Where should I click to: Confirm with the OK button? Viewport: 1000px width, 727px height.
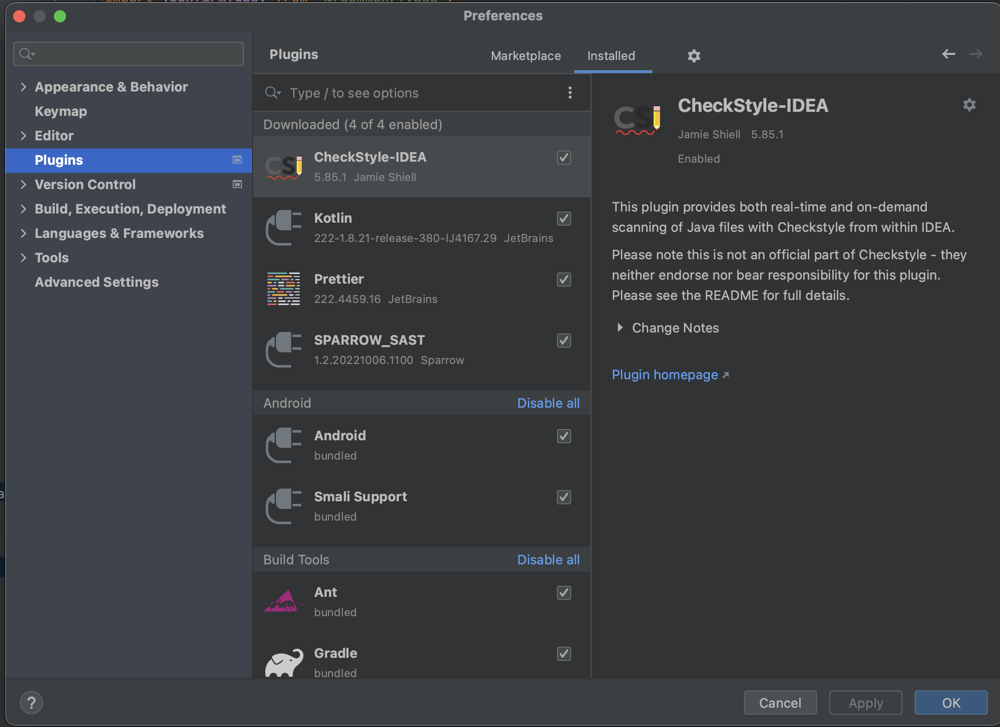951,703
